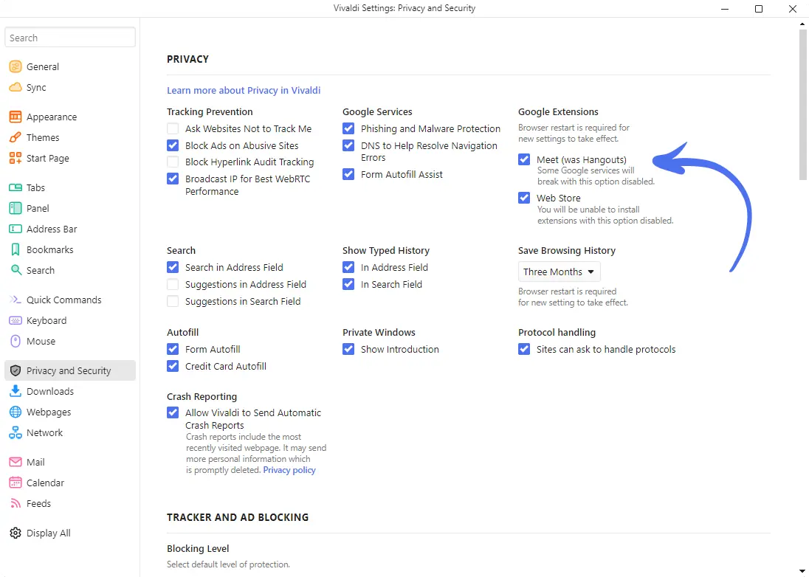Click the Themes paintbrush icon in sidebar
This screenshot has height=577, width=809.
coord(15,137)
